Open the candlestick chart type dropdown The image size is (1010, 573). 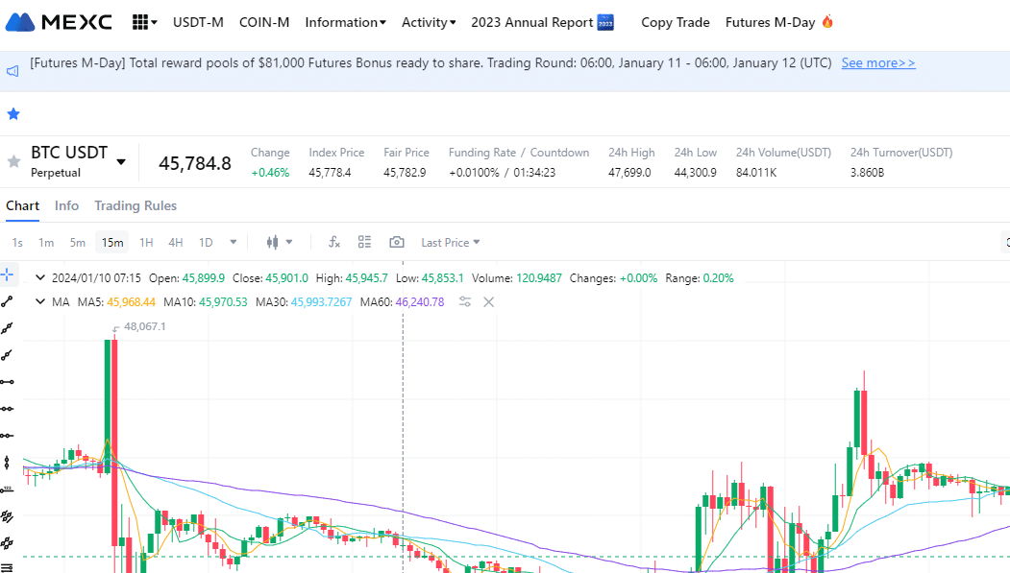(x=280, y=243)
